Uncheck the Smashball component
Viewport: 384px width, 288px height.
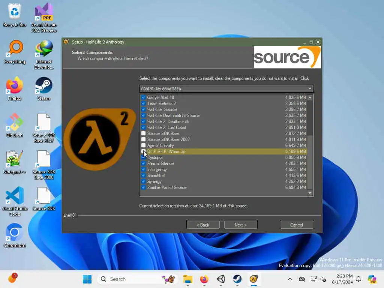(144, 175)
